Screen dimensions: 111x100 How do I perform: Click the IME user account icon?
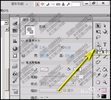pyautogui.click(x=63, y=4)
